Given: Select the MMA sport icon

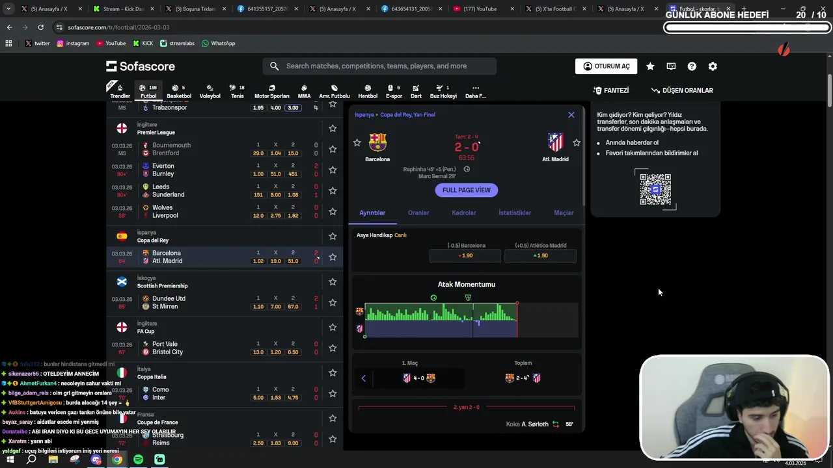Looking at the screenshot, I should 304,91.
